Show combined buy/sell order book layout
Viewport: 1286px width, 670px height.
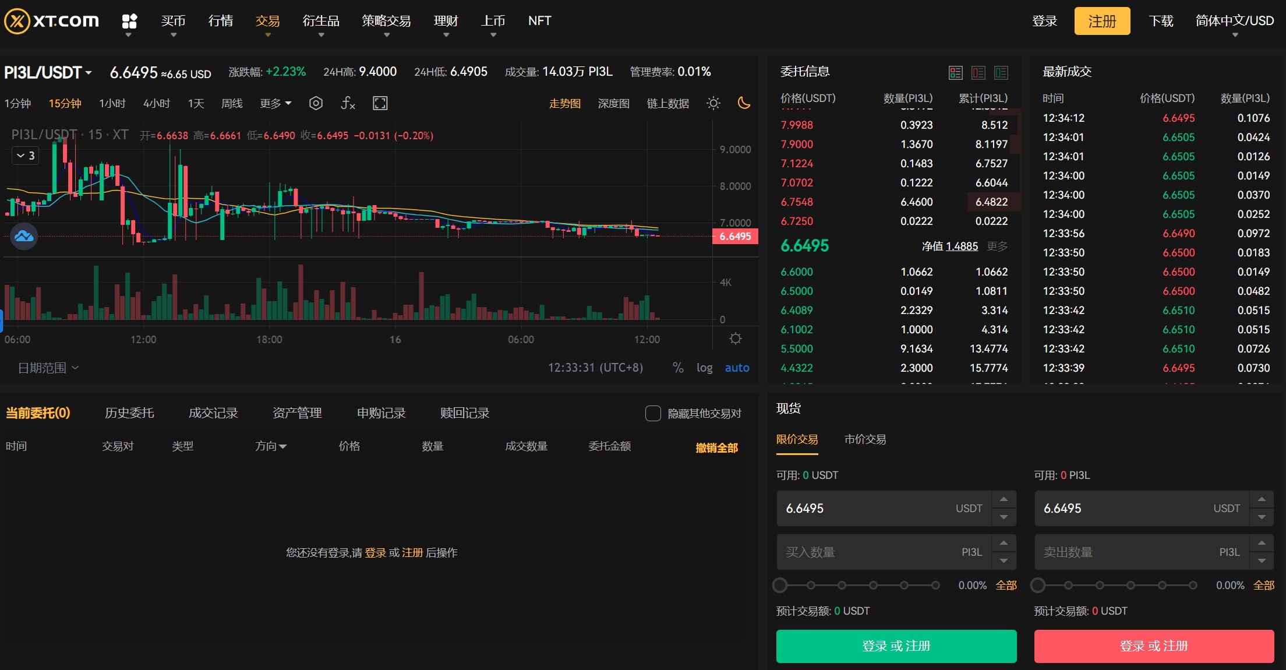pos(956,73)
